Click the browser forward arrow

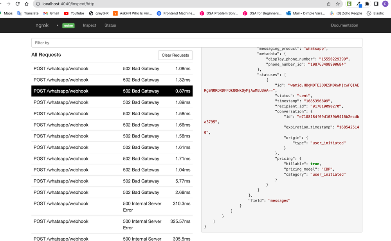(9, 4)
